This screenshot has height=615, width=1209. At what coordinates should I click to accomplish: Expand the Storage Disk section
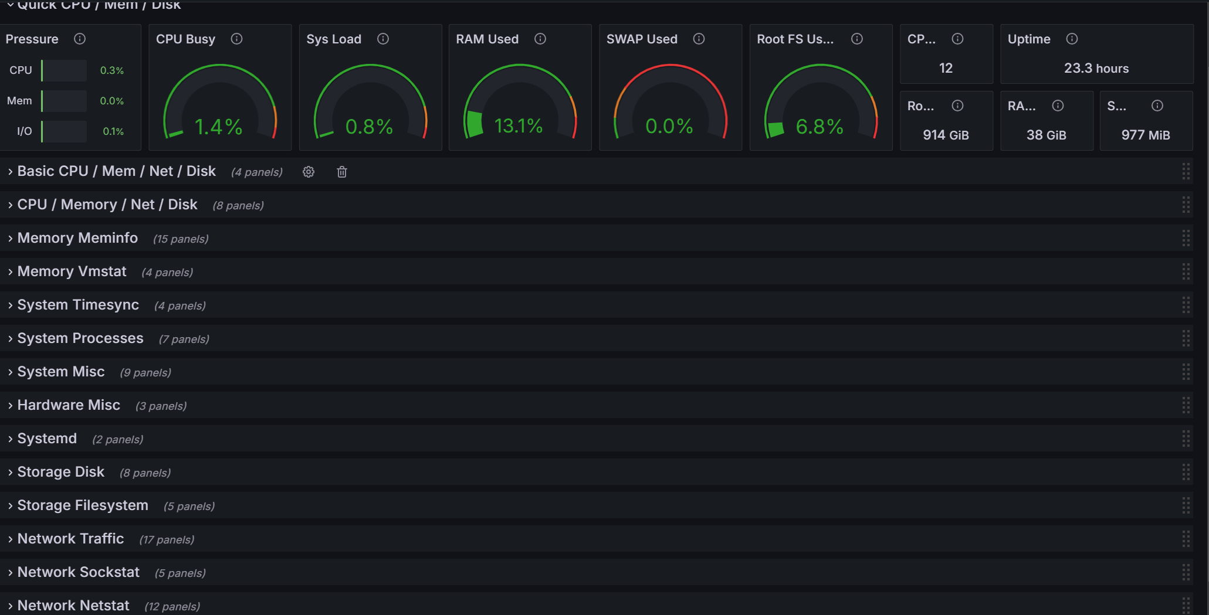pyautogui.click(x=60, y=472)
